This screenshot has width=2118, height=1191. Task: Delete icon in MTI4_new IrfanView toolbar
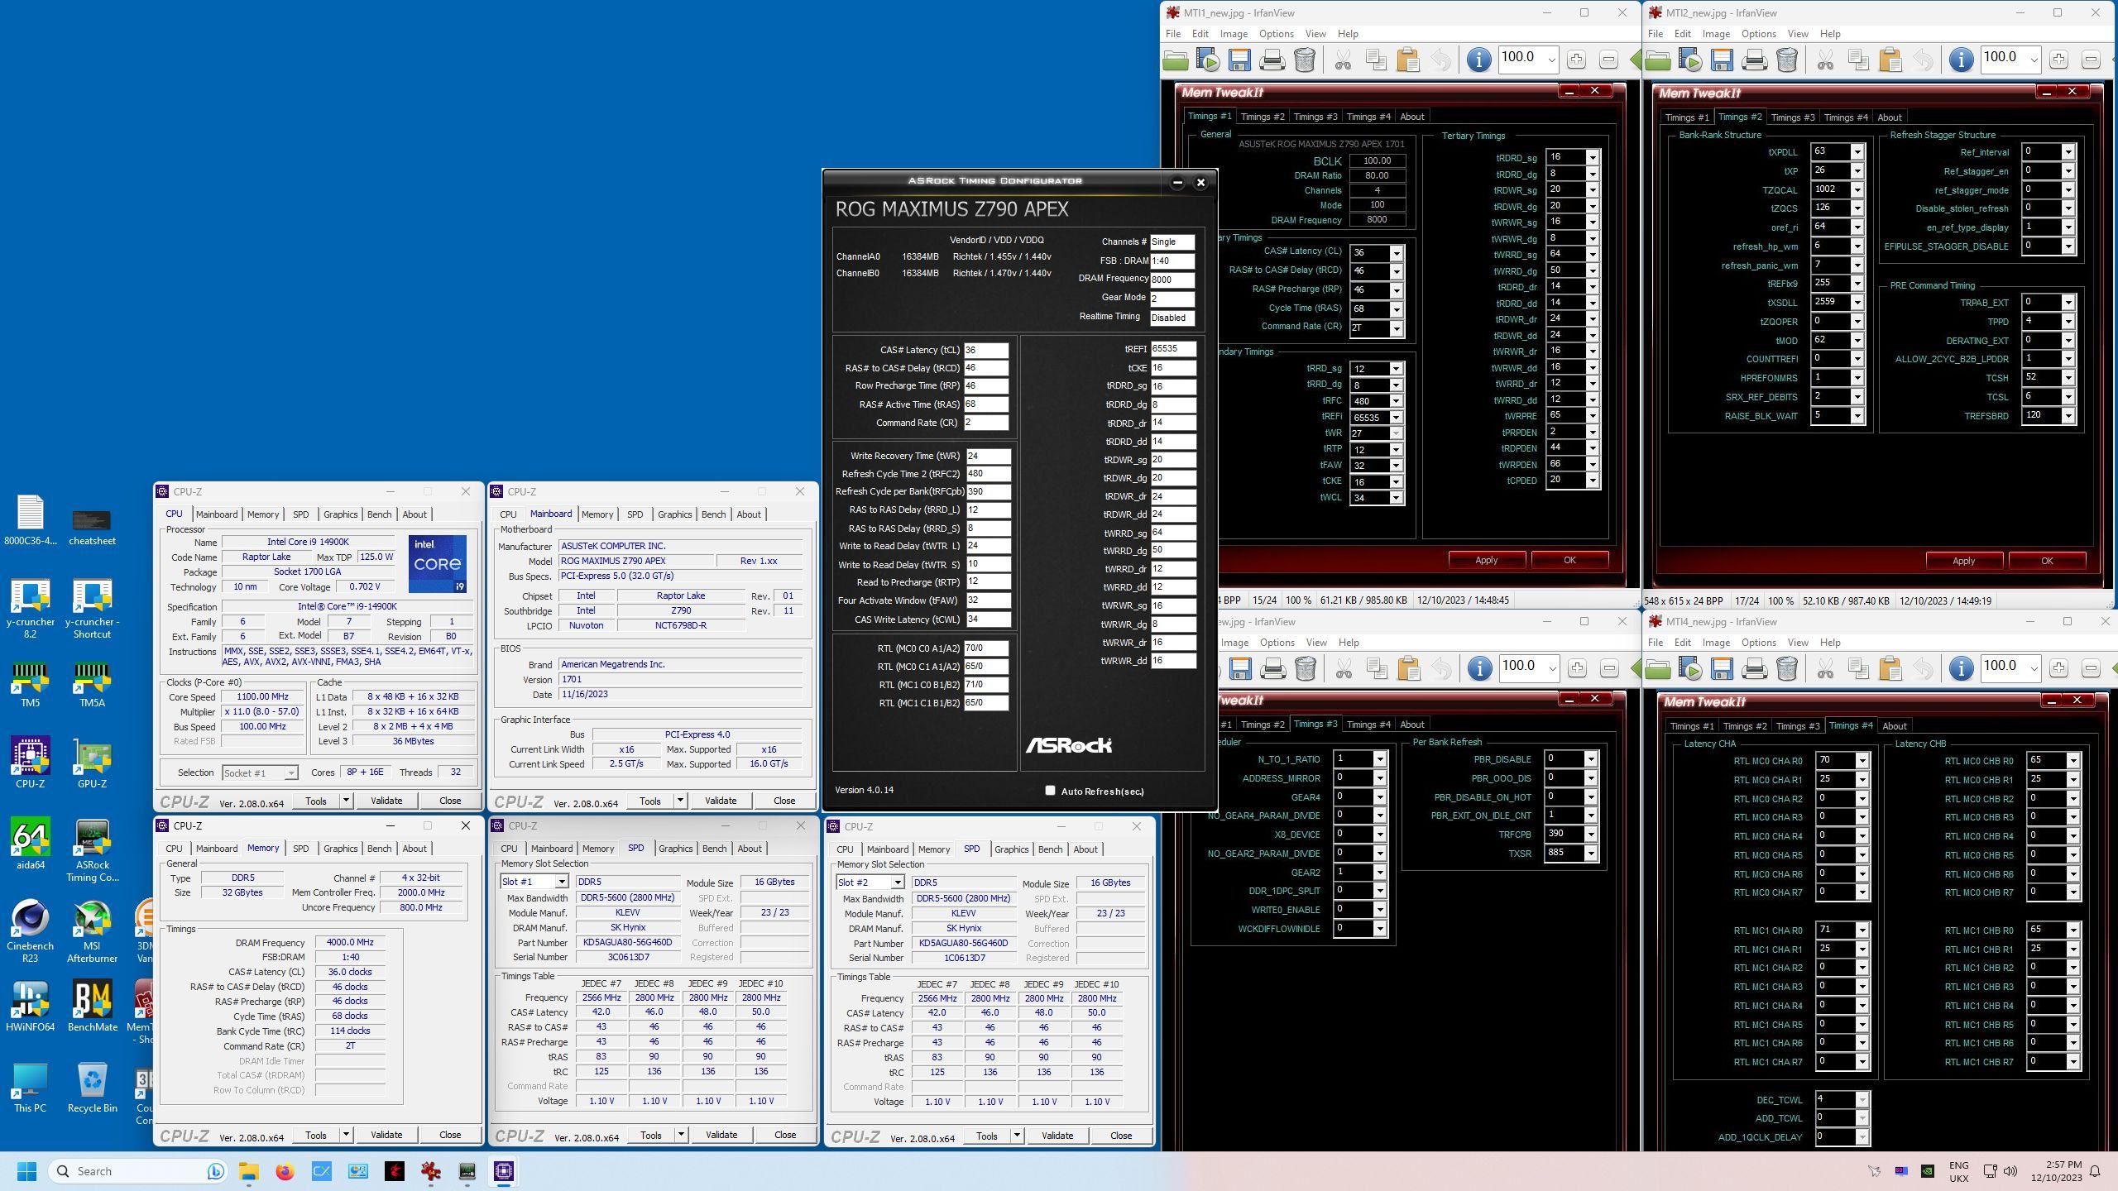pyautogui.click(x=1787, y=668)
